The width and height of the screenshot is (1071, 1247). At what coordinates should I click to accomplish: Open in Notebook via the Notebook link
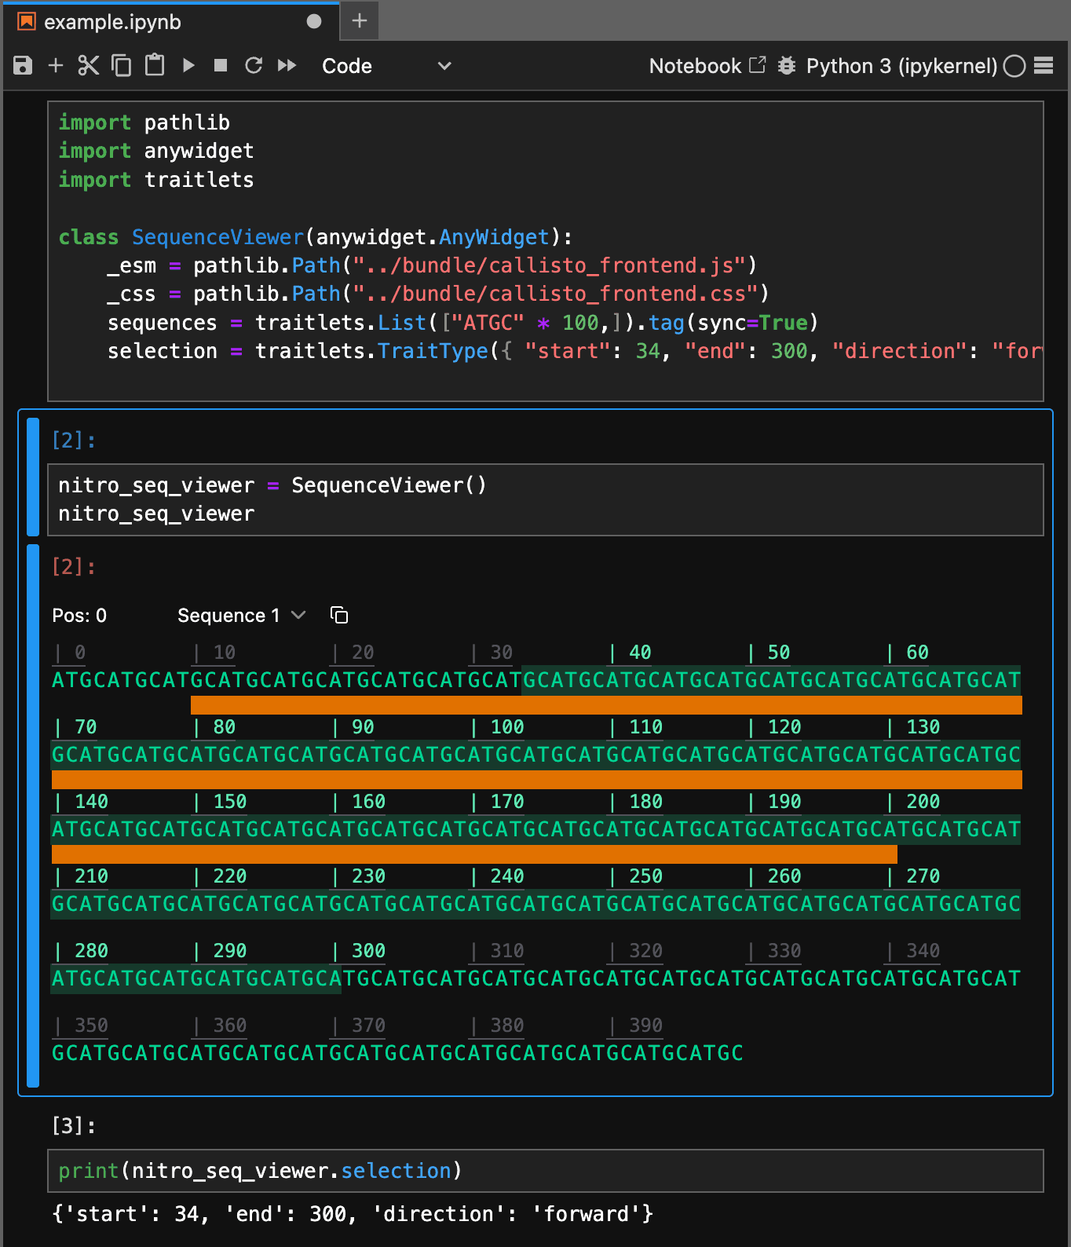click(x=707, y=66)
